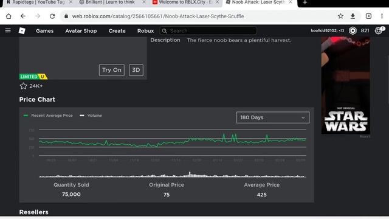Click the Try On button
Viewport: 389px width, 219px height.
pyautogui.click(x=112, y=70)
